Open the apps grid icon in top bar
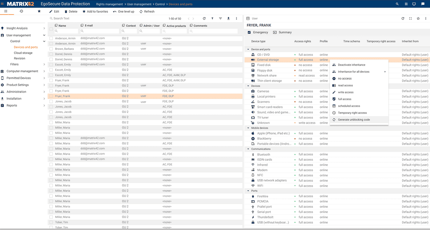The image size is (430, 230). click(x=406, y=4)
